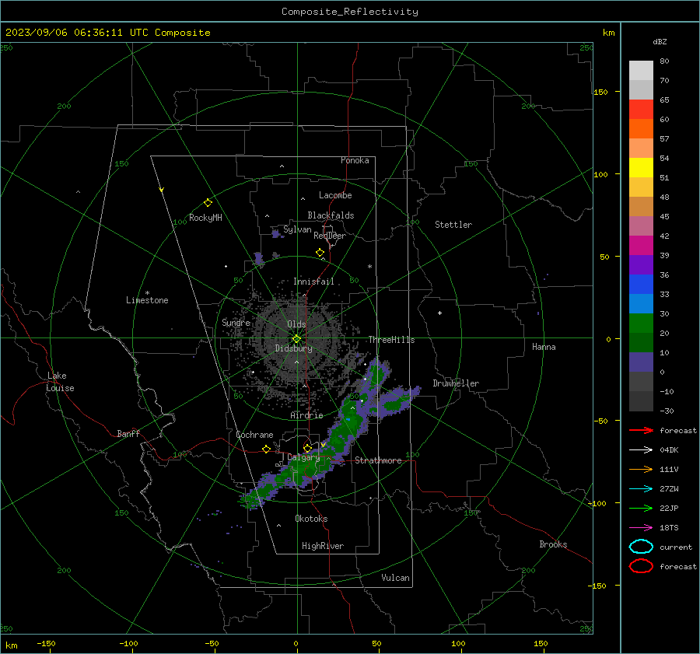
Task: Click the Vulcan city label
Action: [x=395, y=578]
